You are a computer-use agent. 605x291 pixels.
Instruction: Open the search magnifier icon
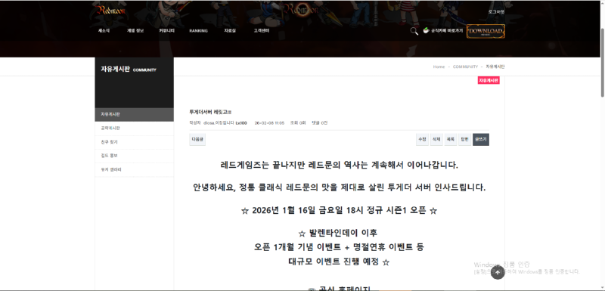tap(414, 31)
